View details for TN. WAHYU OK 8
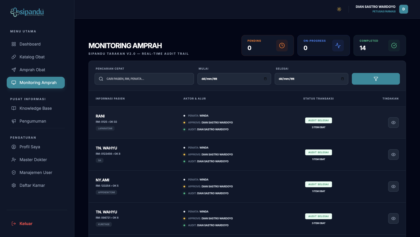 coord(393,155)
